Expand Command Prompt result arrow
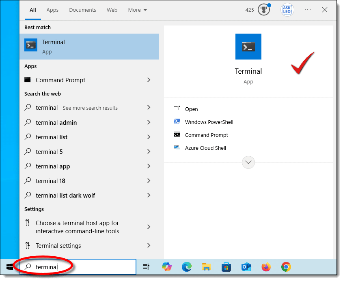This screenshot has width=343, height=281. tap(149, 80)
